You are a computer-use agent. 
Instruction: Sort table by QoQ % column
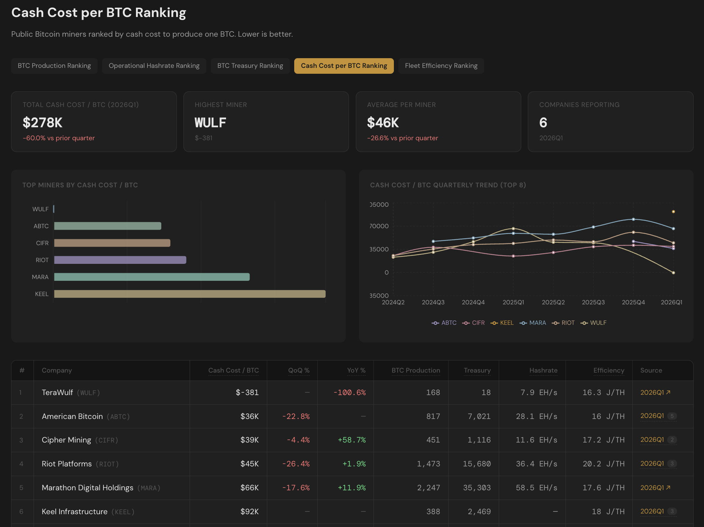pyautogui.click(x=299, y=370)
